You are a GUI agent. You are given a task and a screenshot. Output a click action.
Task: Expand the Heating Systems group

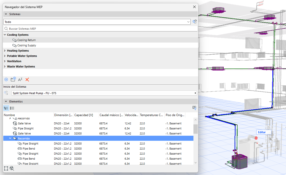(x=5, y=51)
